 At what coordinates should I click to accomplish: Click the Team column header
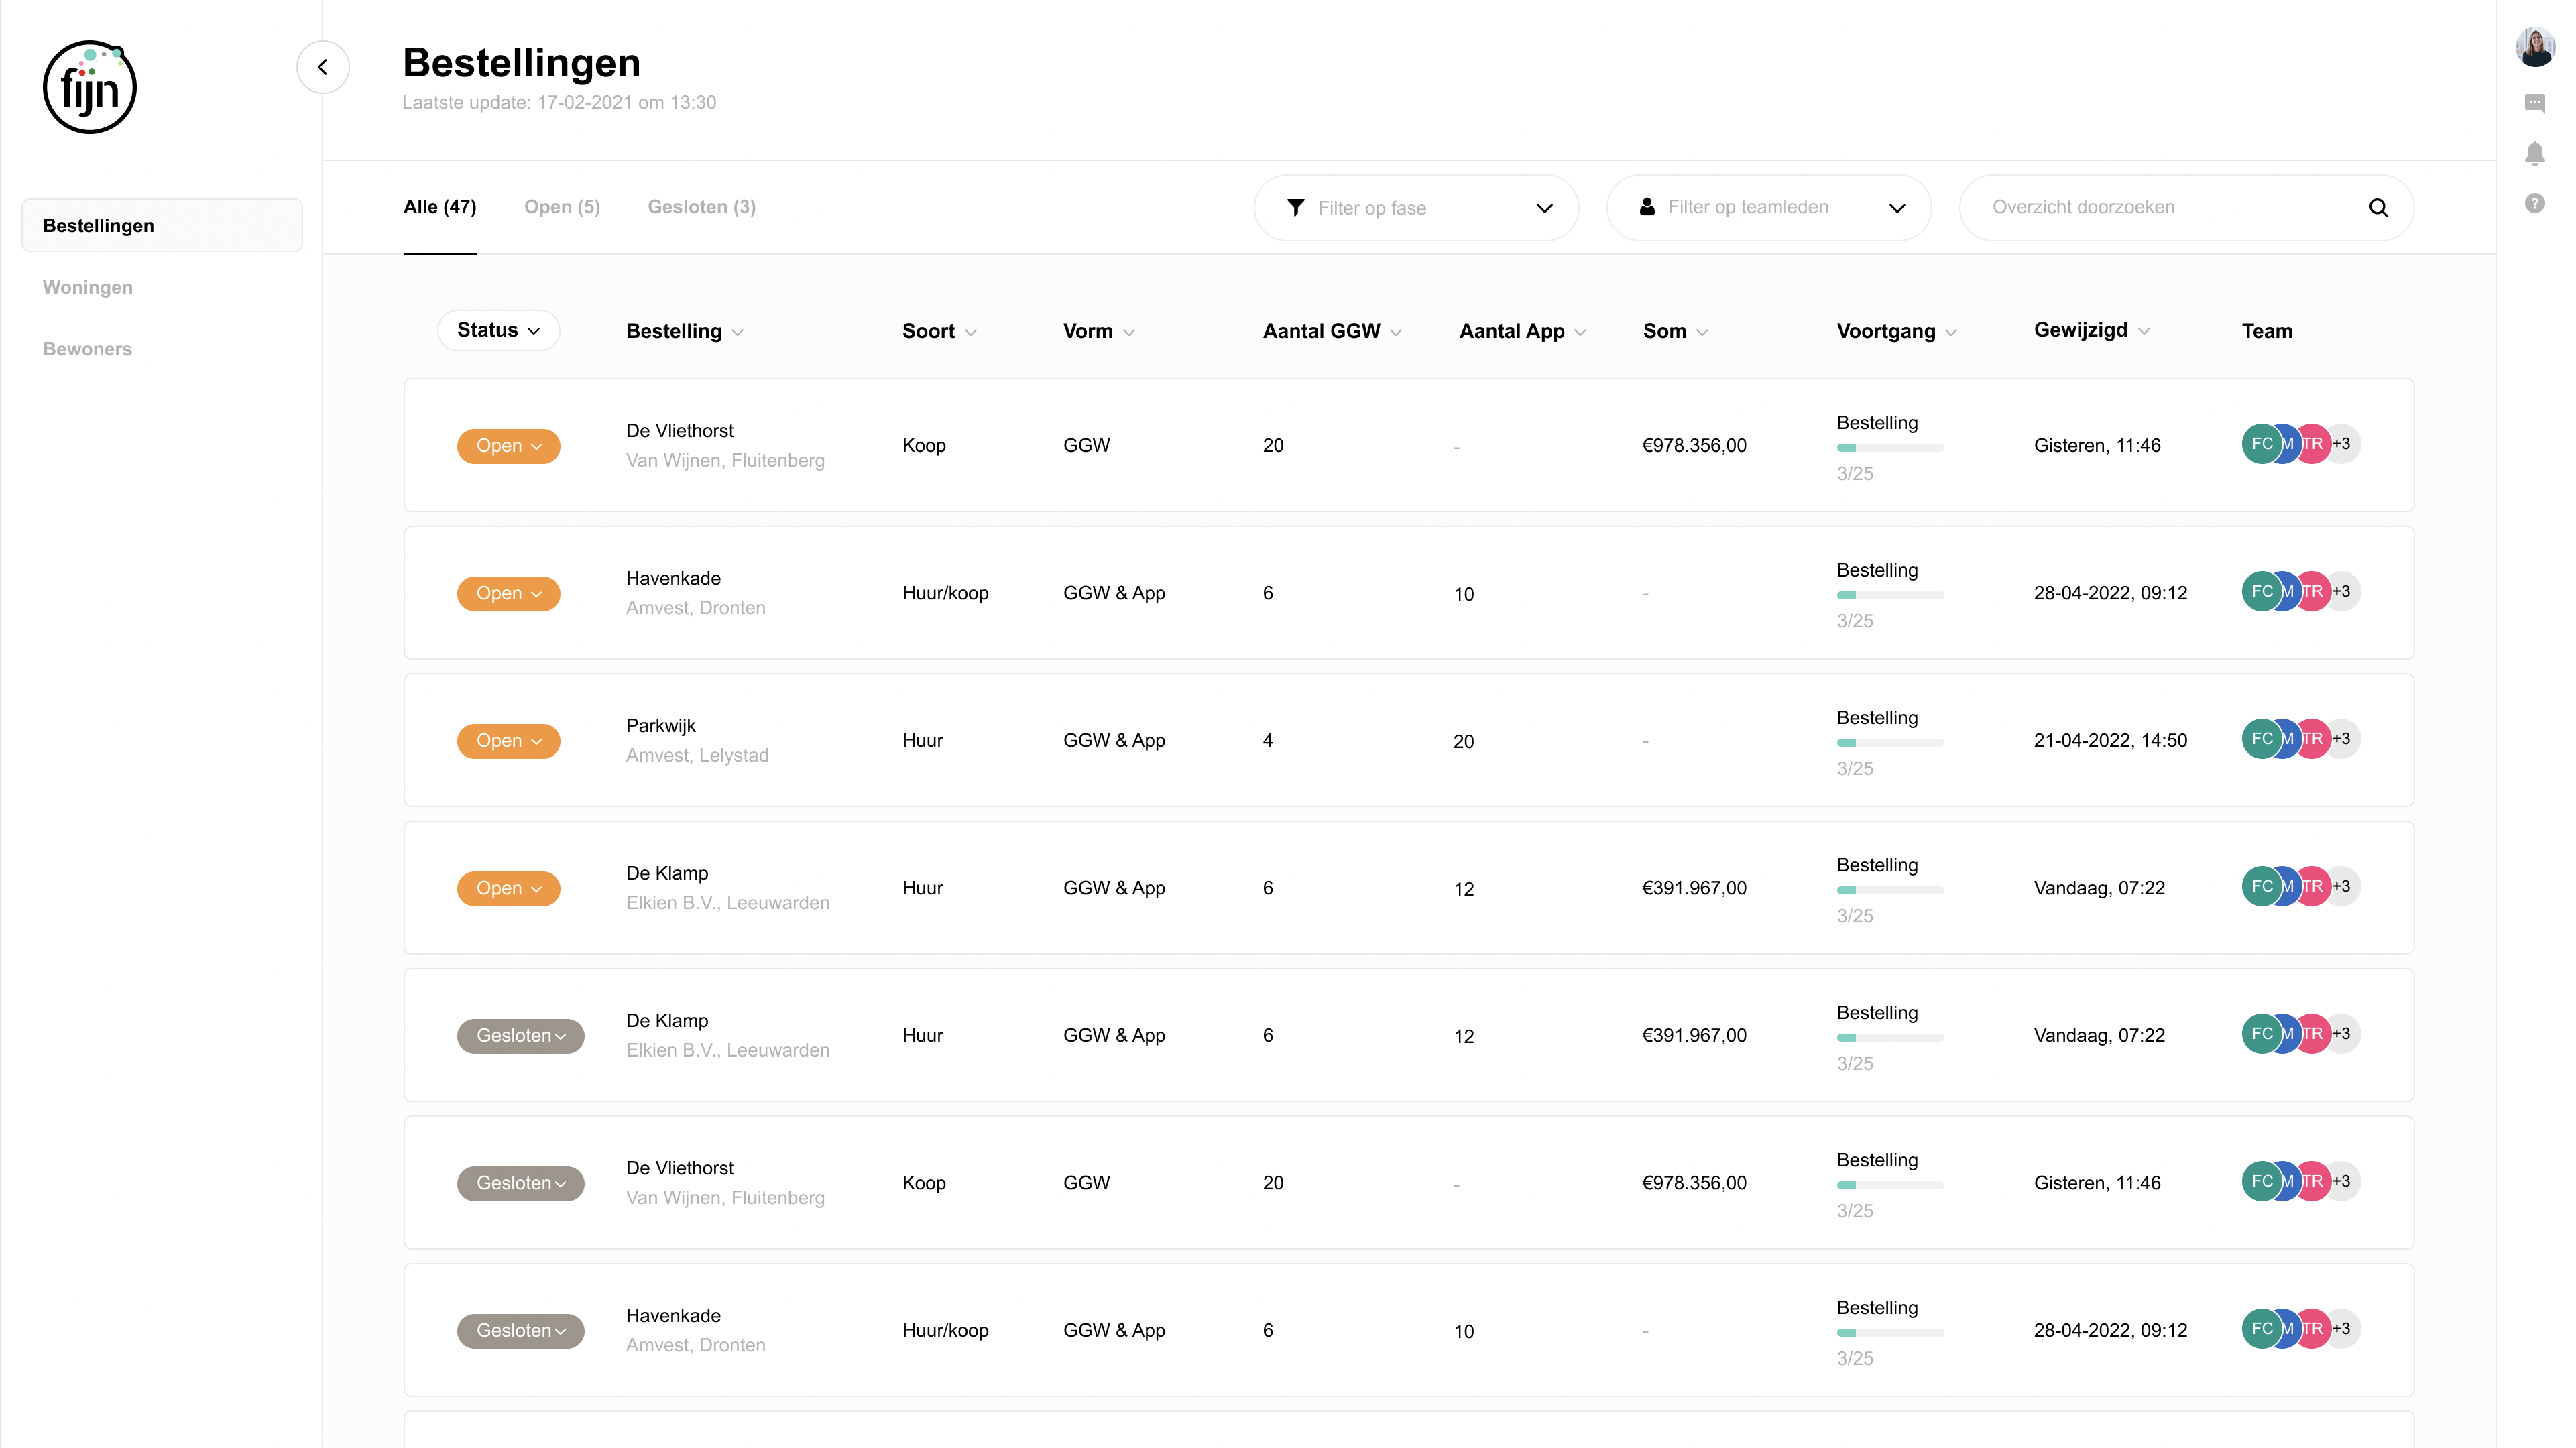pyautogui.click(x=2267, y=331)
